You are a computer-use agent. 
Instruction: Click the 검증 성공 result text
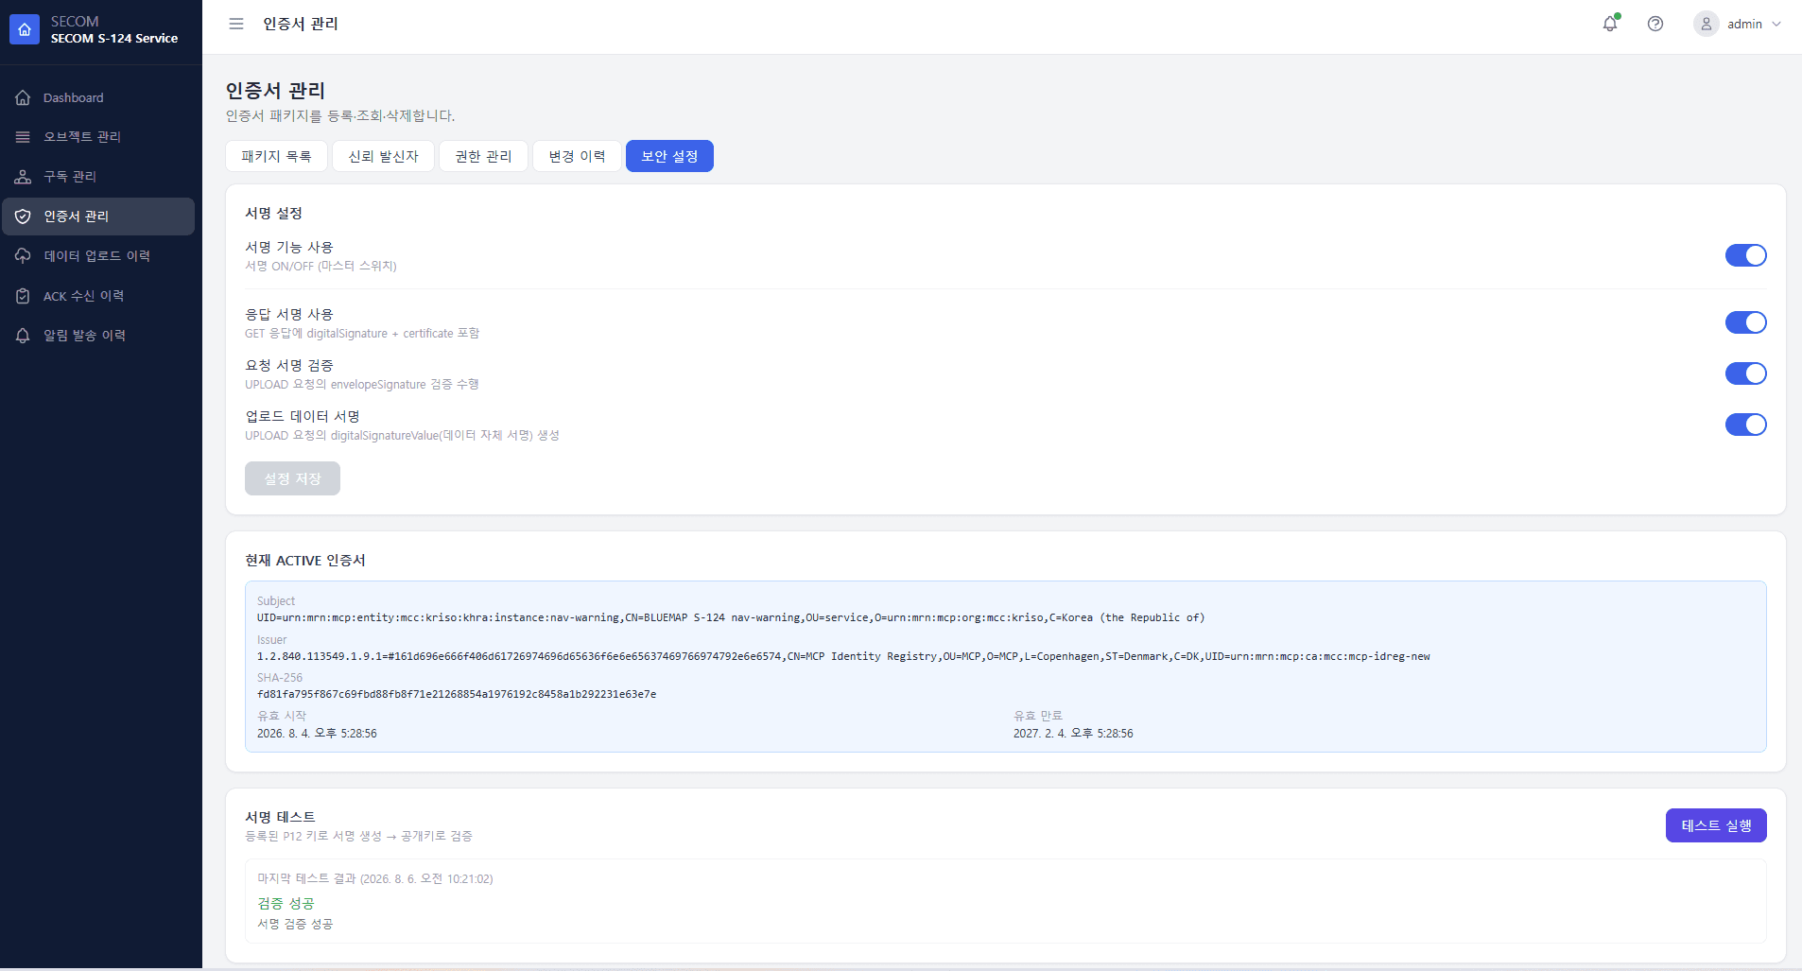pos(286,904)
